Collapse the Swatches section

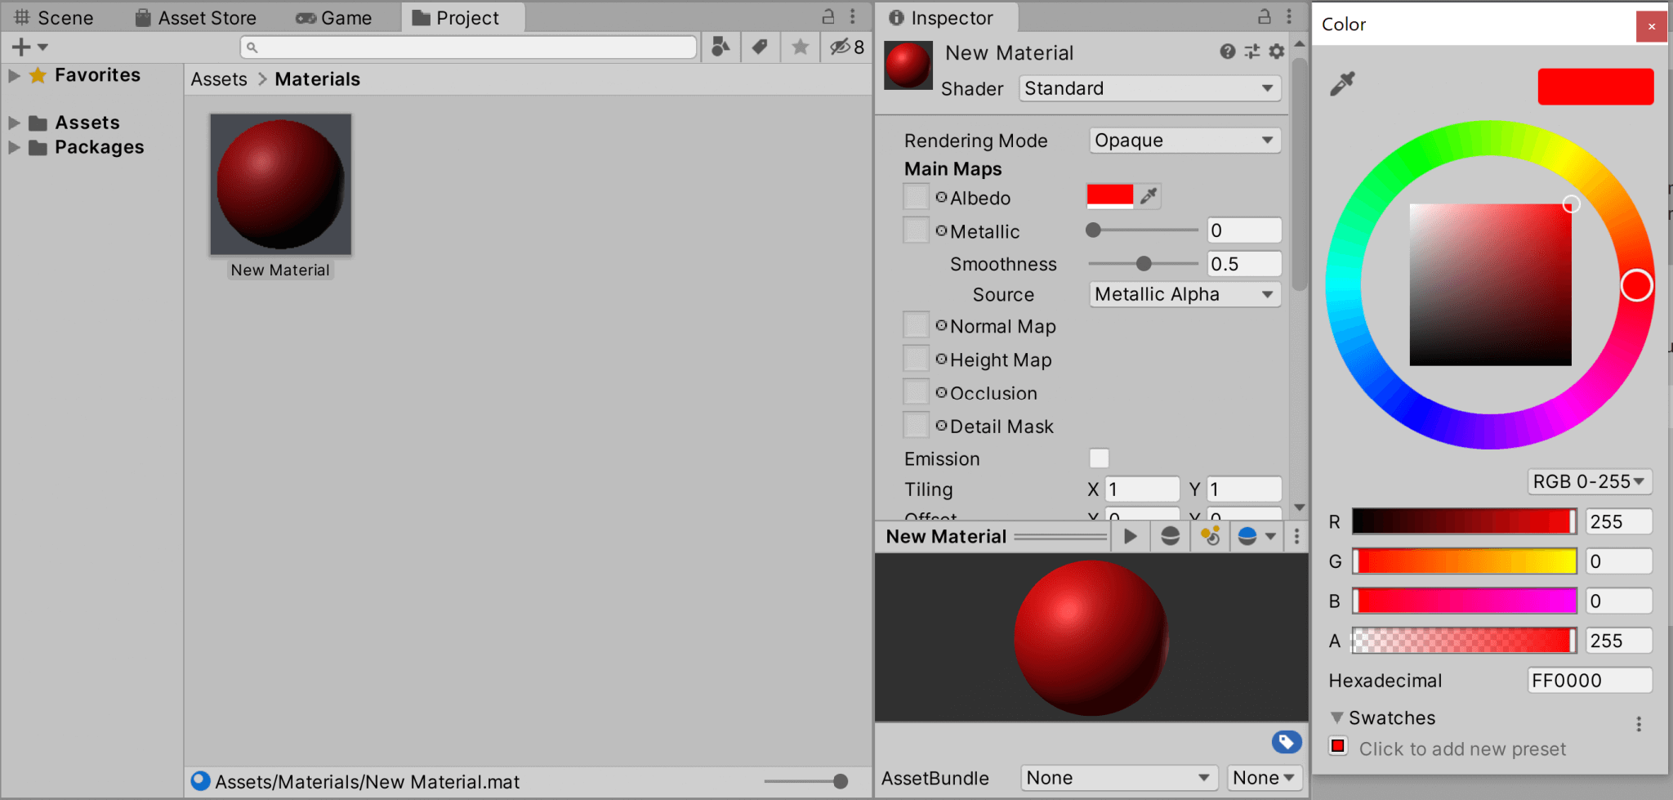click(x=1337, y=717)
